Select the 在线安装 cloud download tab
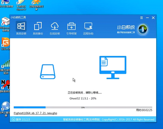 click(55, 28)
